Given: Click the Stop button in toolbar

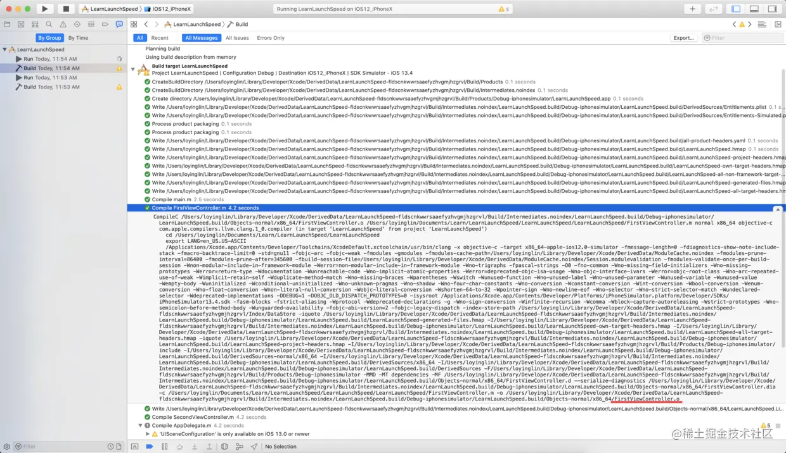Looking at the screenshot, I should [x=66, y=9].
